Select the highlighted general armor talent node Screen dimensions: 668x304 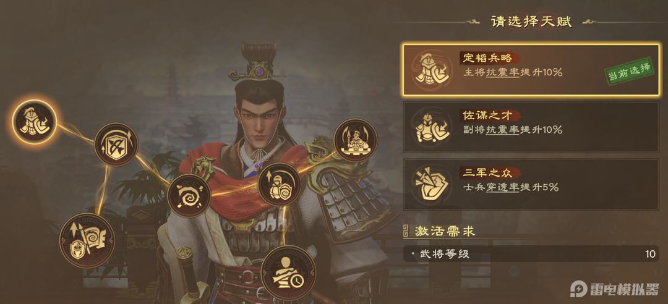(x=34, y=122)
